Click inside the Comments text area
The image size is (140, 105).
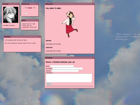click(69, 78)
